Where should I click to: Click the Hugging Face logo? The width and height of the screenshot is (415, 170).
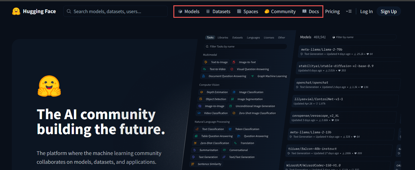click(x=34, y=11)
